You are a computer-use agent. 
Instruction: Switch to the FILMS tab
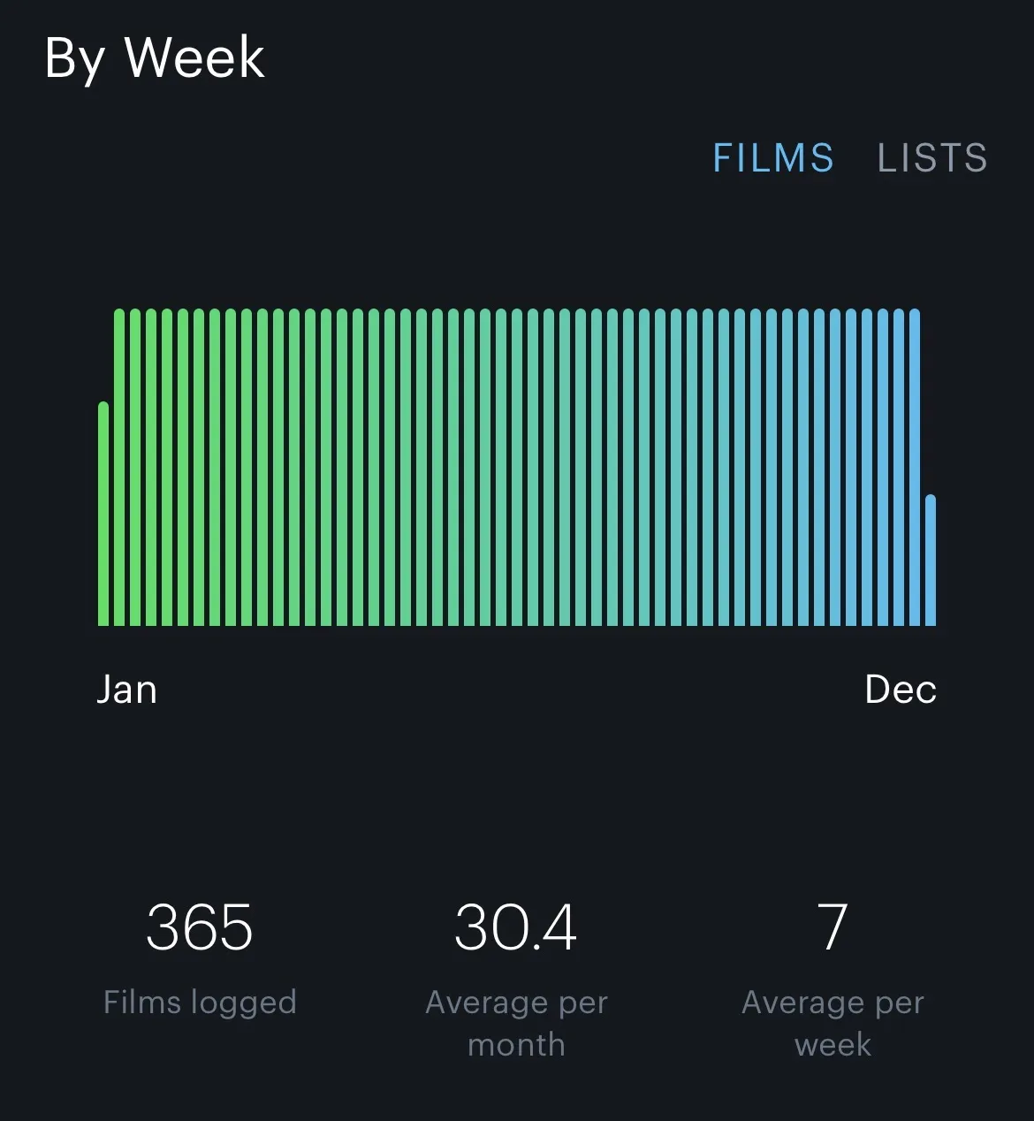(x=773, y=158)
